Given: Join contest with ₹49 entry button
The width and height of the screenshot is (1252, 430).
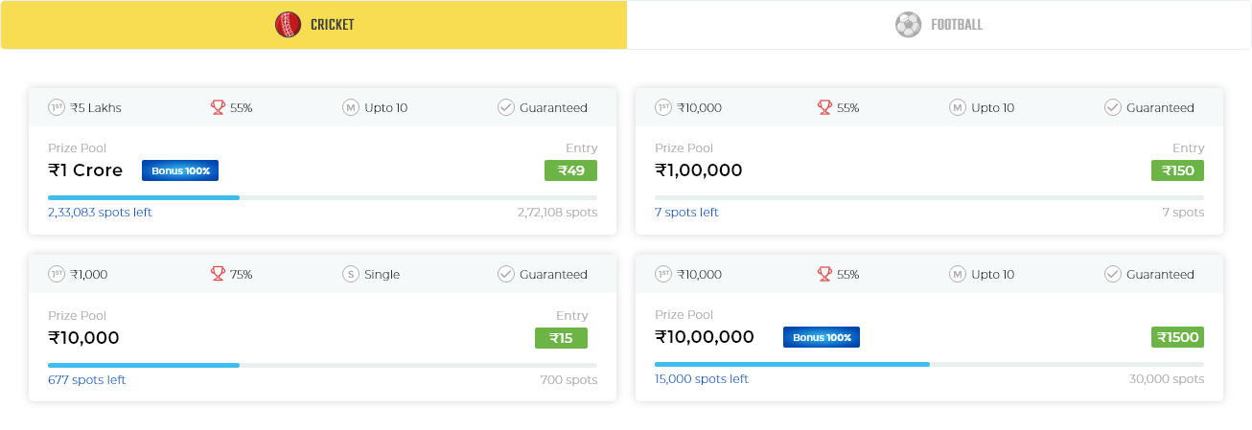Looking at the screenshot, I should tap(570, 170).
